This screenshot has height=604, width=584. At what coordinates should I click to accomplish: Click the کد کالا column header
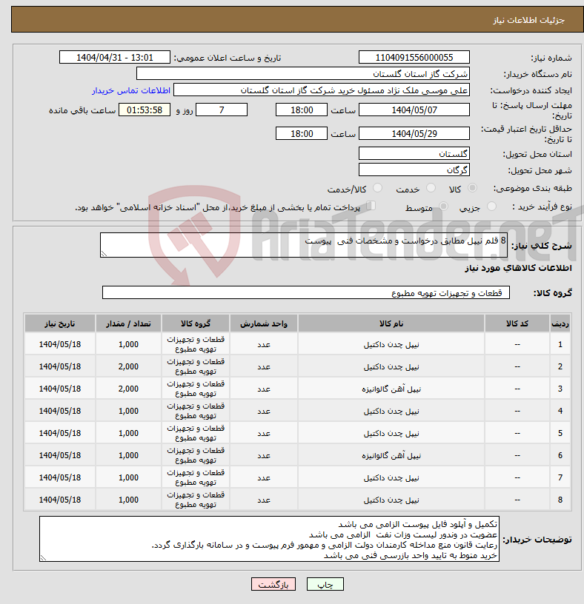(517, 323)
